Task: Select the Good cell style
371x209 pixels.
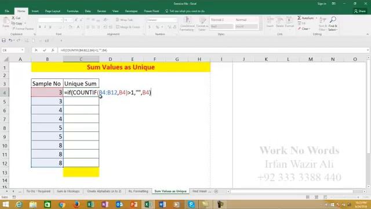Action: click(x=246, y=27)
